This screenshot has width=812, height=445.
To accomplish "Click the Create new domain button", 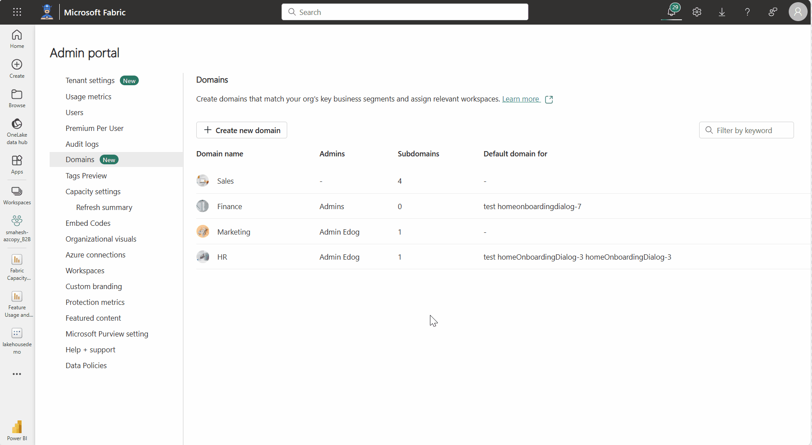I will click(242, 130).
